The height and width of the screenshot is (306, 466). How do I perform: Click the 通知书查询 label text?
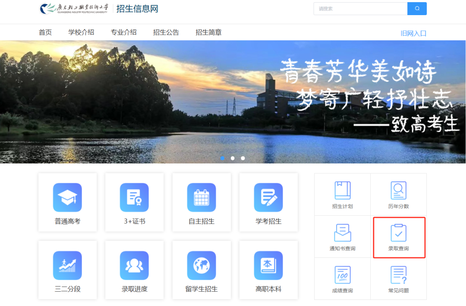click(342, 248)
